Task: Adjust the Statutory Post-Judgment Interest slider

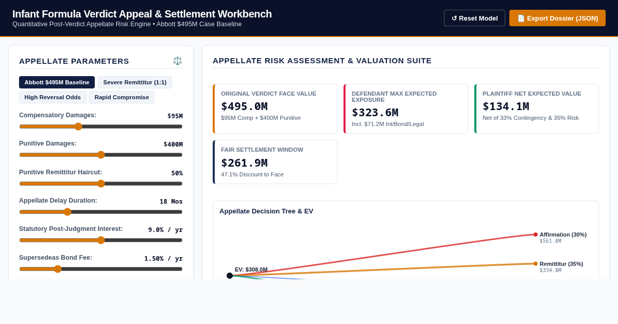Action: (101, 240)
